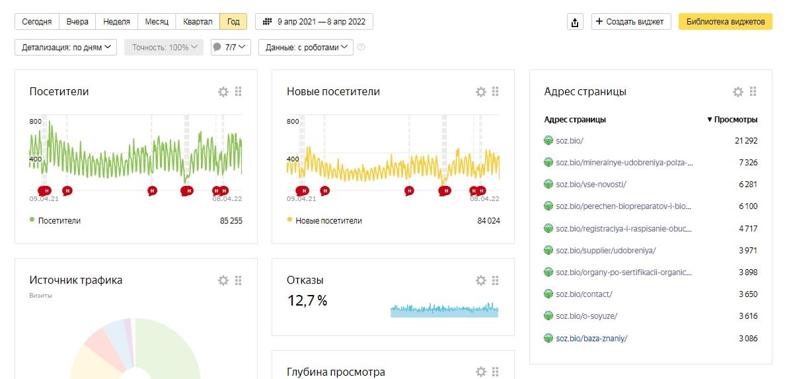This screenshot has height=379, width=789.
Task: Click globe icon next to soz.bio/o-soyuze/
Action: (x=548, y=316)
